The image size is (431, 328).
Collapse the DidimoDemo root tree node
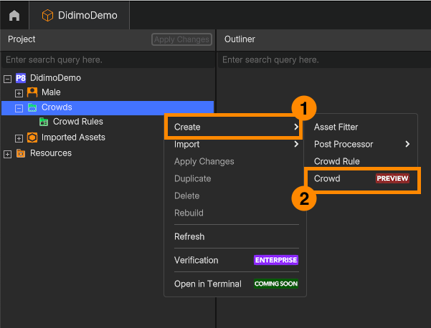(x=7, y=79)
